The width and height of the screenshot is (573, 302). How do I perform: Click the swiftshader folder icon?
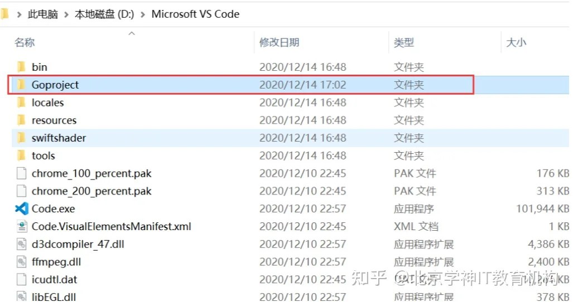[22, 138]
